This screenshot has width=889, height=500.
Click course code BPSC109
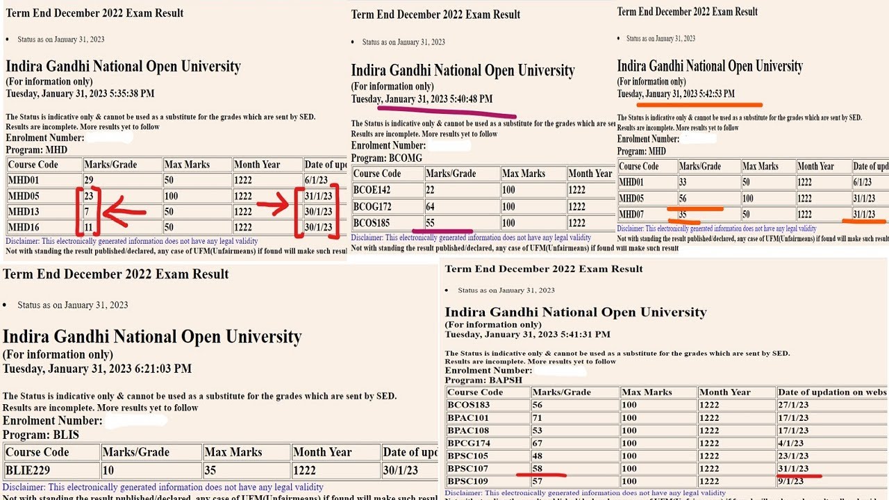tap(468, 481)
